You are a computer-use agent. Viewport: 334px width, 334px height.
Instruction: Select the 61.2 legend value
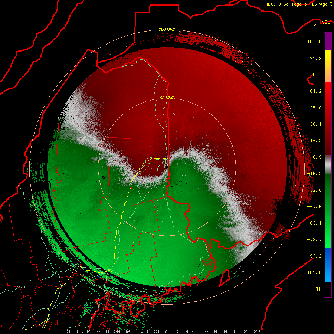pos(316,91)
